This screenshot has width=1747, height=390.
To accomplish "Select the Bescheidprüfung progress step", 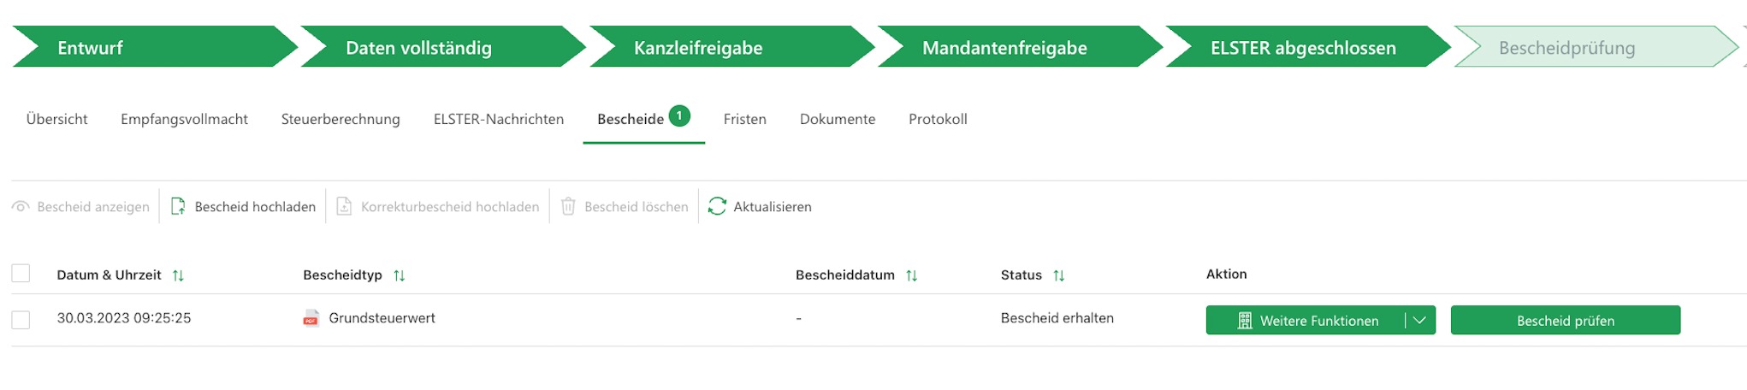I will [1595, 47].
